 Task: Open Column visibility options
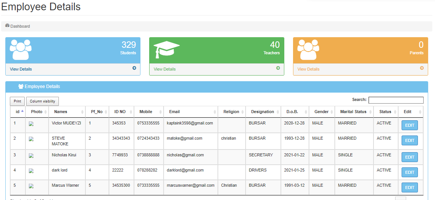43,101
